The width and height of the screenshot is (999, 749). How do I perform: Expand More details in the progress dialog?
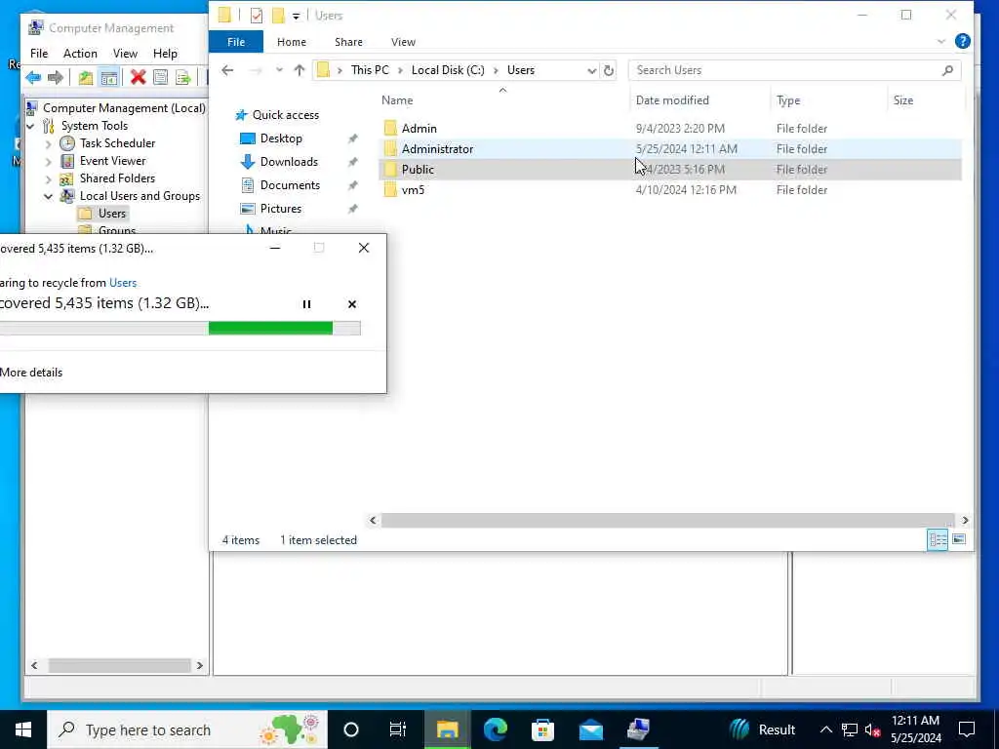[31, 373]
